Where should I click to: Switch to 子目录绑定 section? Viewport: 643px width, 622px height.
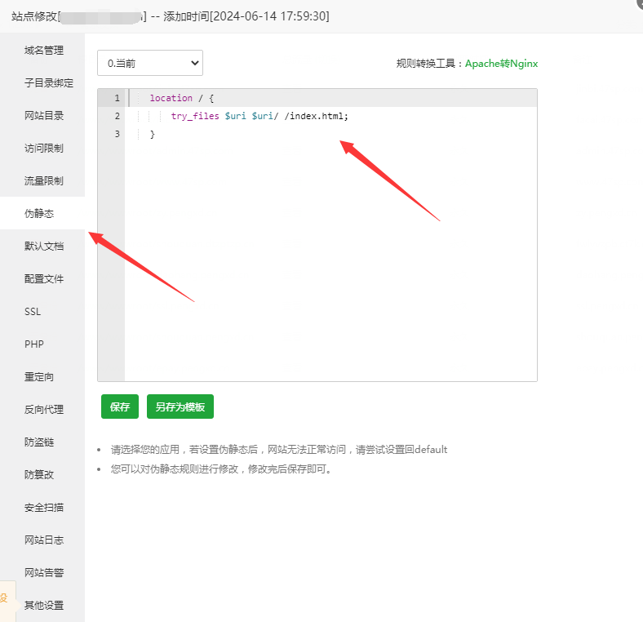(48, 83)
